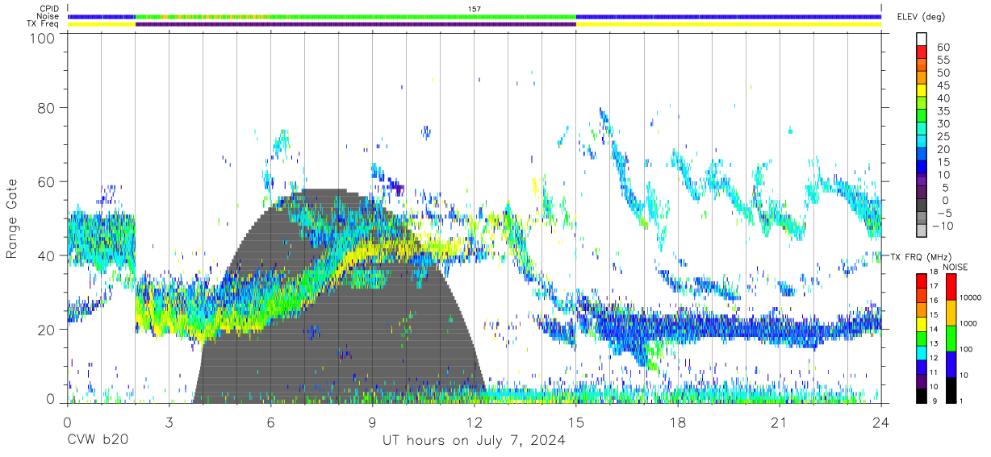The height and width of the screenshot is (457, 991).
Task: Click the Range Gate y-axis title
Action: point(13,220)
